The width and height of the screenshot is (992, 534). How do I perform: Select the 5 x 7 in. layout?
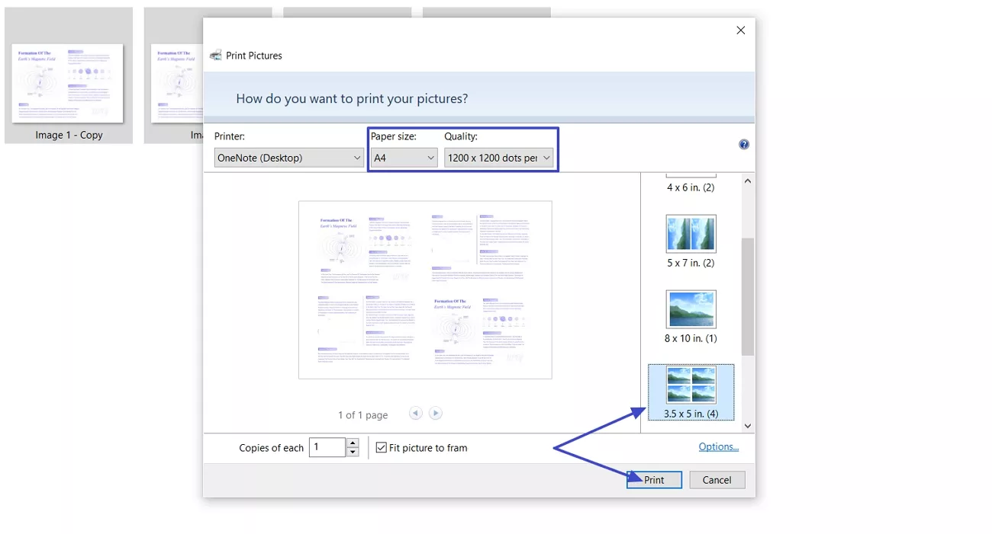coord(691,233)
